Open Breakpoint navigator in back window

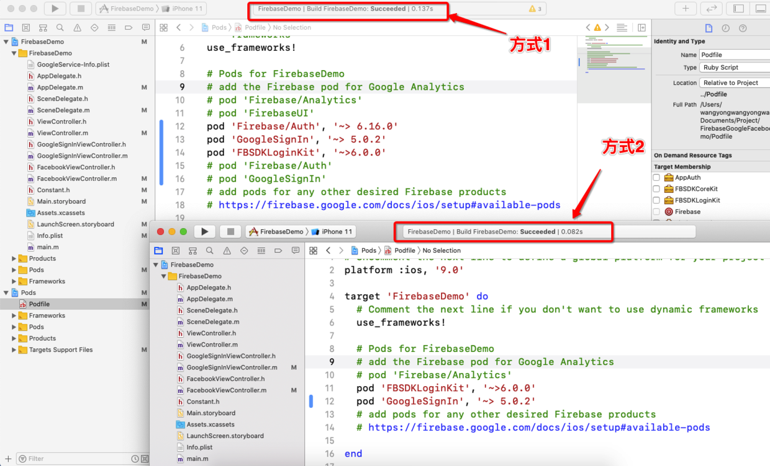click(129, 27)
